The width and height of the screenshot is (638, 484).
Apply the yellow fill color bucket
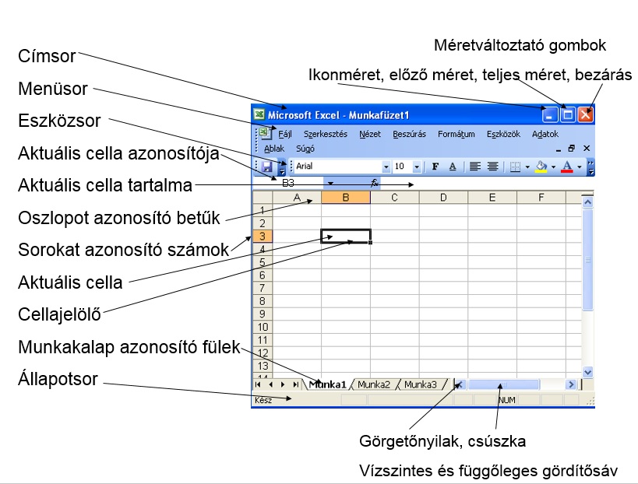pyautogui.click(x=541, y=167)
